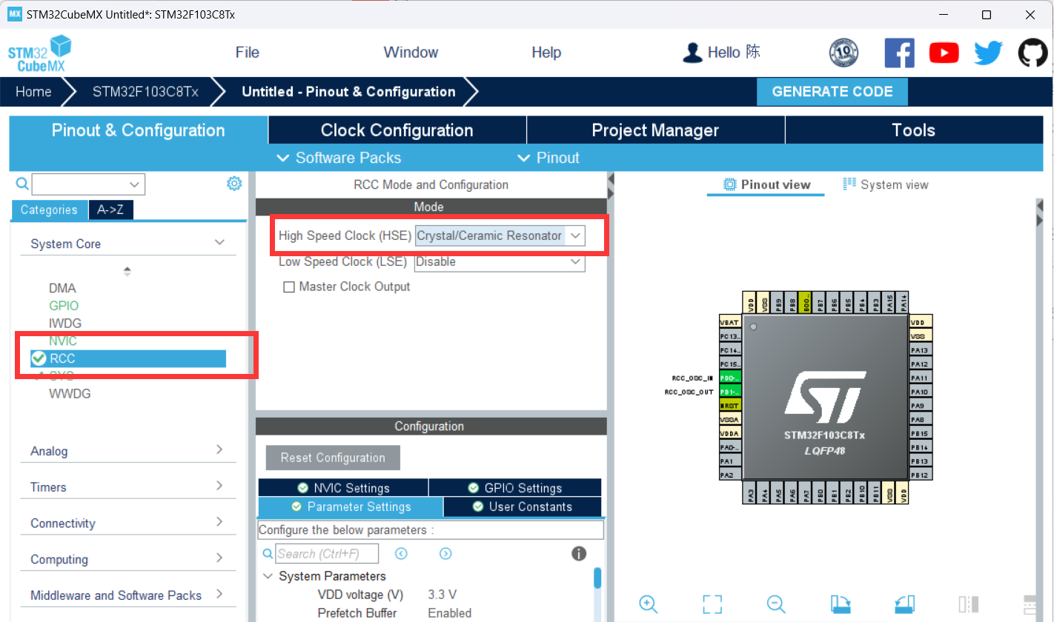Viewport: 1054px width, 622px height.
Task: Open the pinout search settings gear
Action: (233, 183)
